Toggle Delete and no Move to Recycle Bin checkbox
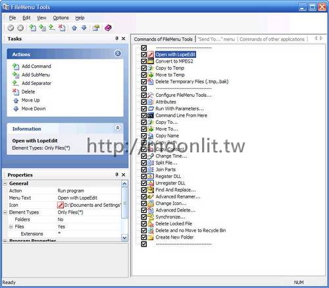This screenshot has width=329, height=288. click(144, 231)
